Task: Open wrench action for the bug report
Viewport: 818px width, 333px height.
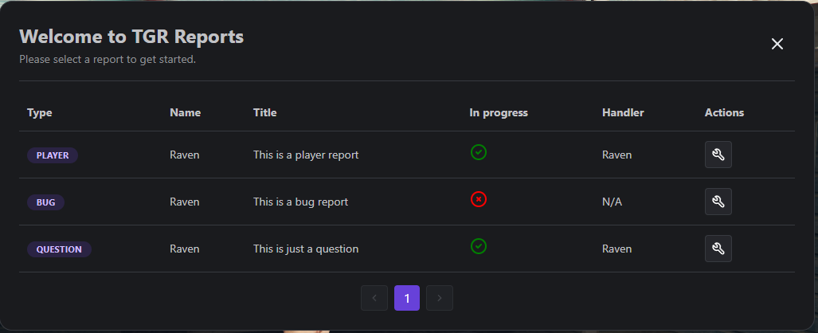Action: click(718, 202)
